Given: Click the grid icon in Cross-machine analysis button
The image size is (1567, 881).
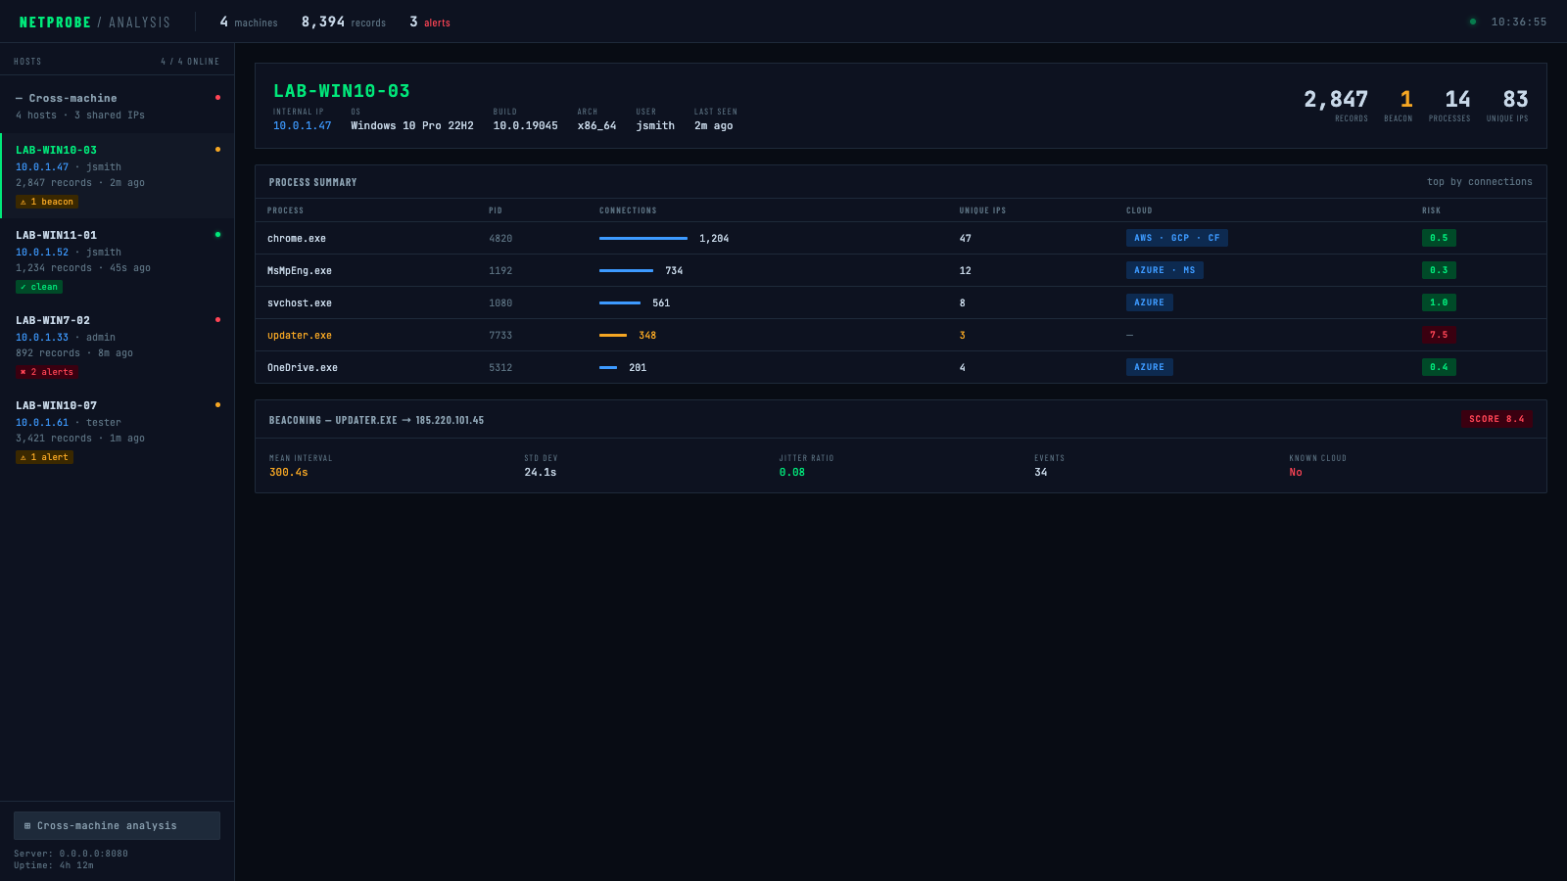Looking at the screenshot, I should pos(27,826).
